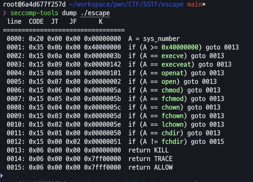
Task: Click line number 0012 in the dump
Action: click(x=14, y=142)
